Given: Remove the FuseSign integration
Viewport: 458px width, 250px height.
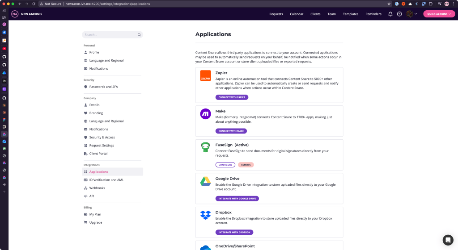Looking at the screenshot, I should click(x=246, y=165).
